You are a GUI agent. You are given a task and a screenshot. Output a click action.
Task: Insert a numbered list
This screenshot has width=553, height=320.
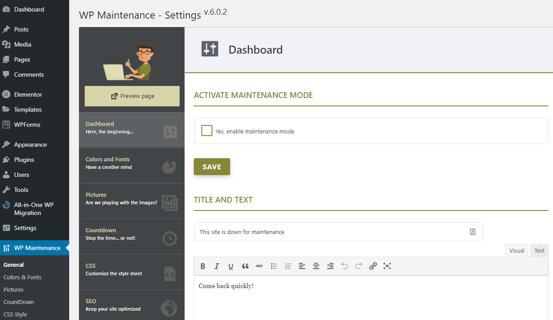288,266
